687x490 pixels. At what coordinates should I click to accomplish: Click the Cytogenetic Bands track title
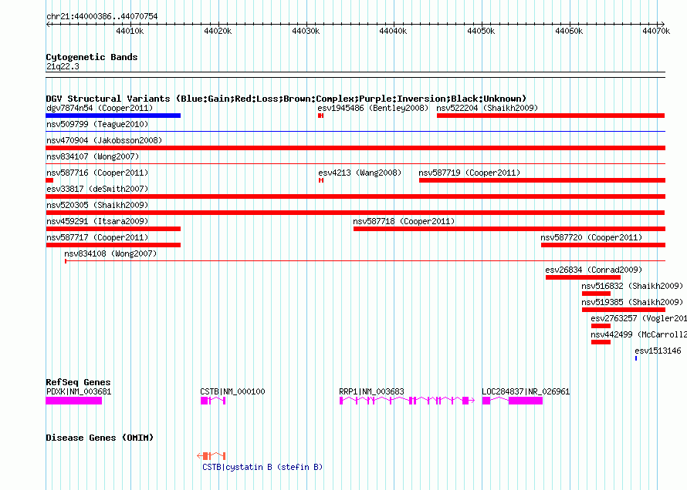(x=92, y=57)
